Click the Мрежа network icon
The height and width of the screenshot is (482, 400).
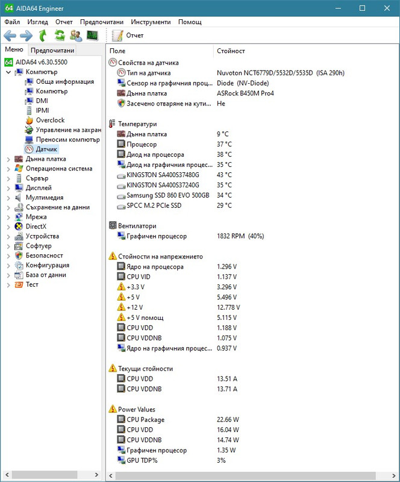(19, 217)
